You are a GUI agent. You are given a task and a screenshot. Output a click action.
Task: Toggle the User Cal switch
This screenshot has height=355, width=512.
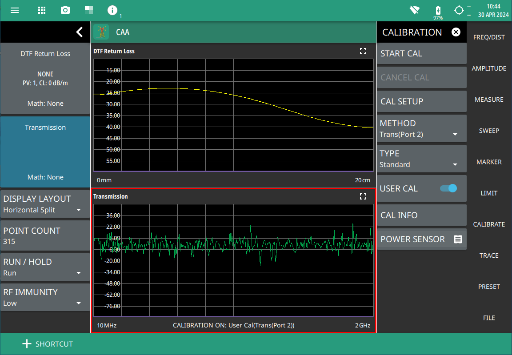[448, 188]
